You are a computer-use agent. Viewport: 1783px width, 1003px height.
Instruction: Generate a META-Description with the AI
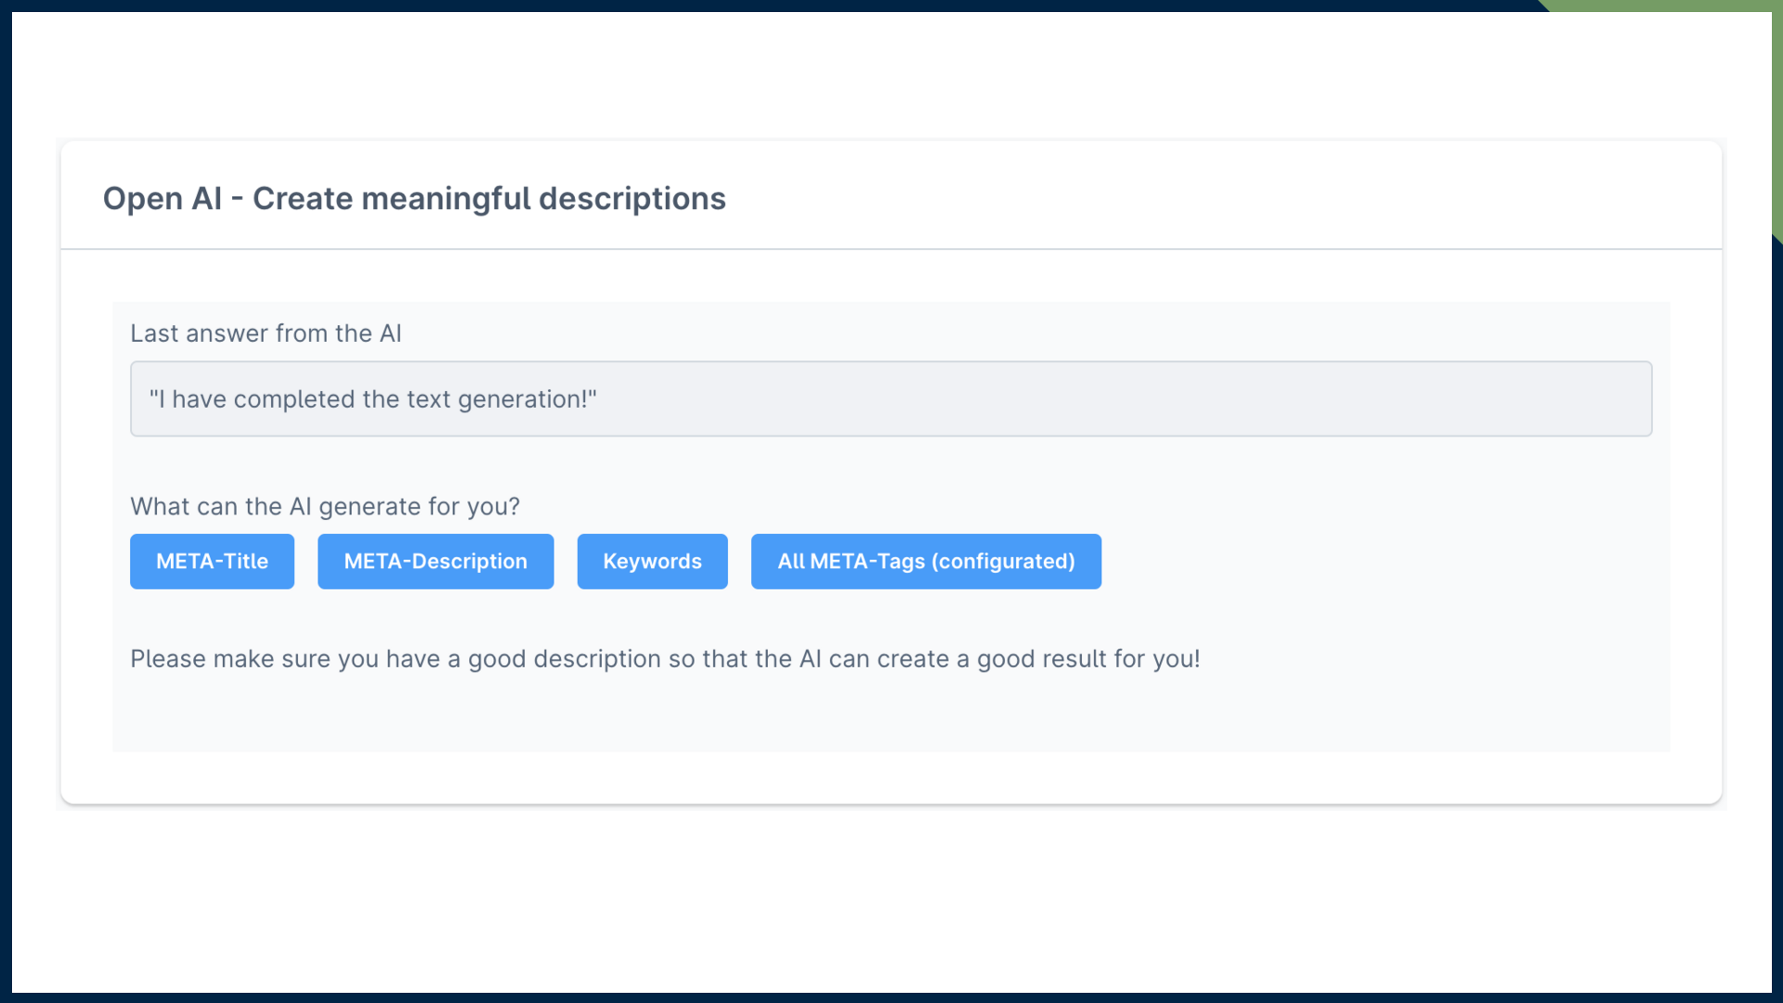[436, 561]
